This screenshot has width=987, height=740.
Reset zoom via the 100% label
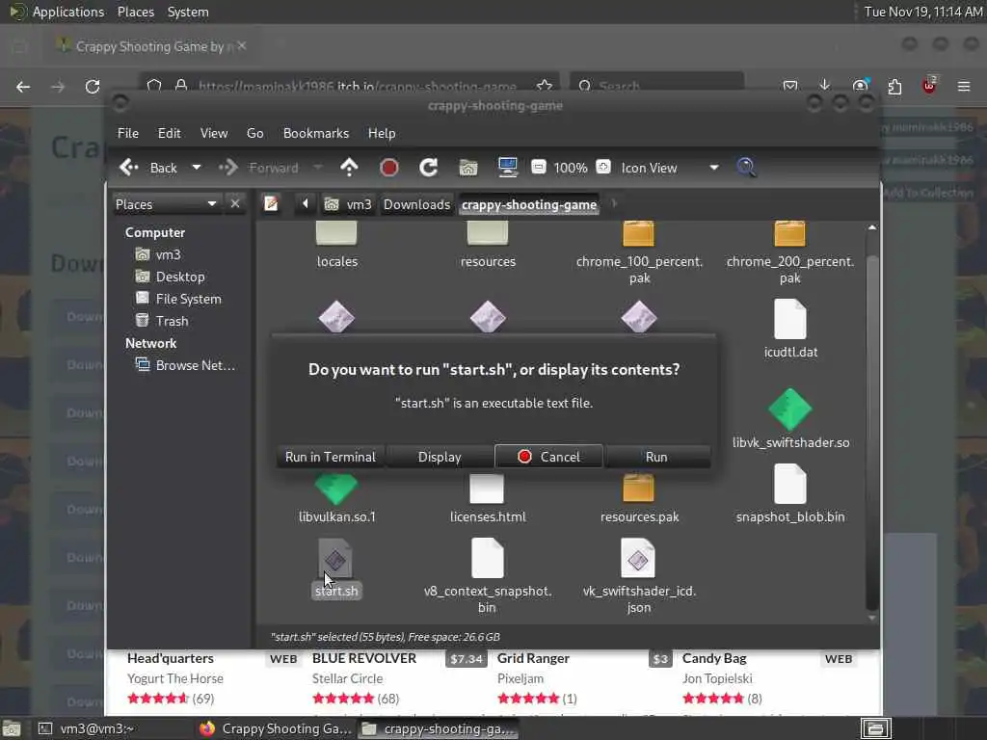[x=571, y=168]
